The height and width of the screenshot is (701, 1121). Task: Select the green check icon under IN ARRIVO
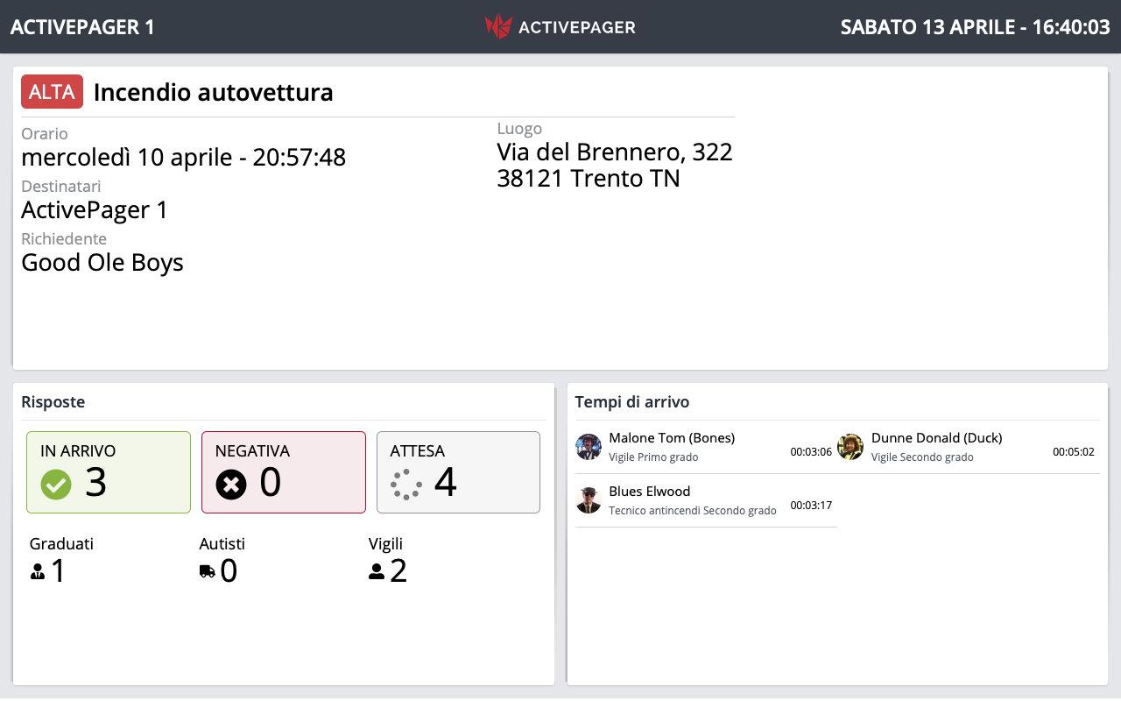55,484
